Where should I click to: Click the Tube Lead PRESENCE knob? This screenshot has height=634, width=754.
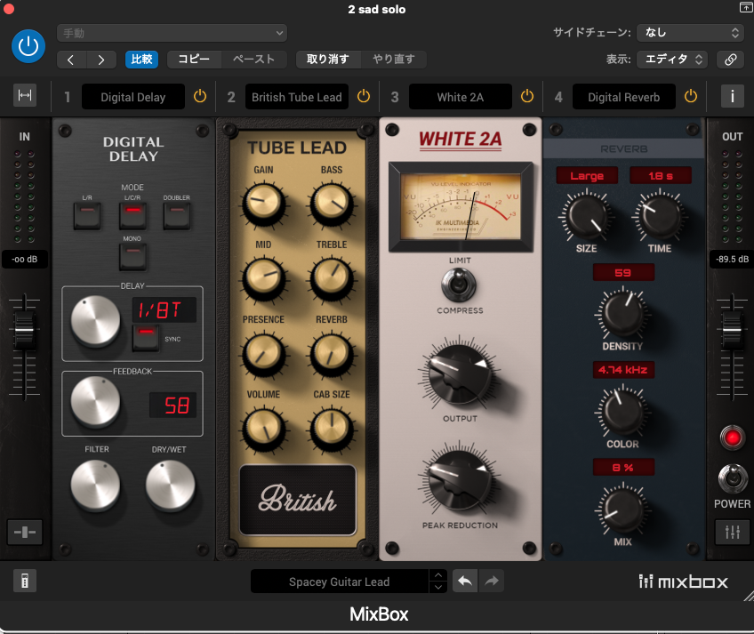(263, 354)
